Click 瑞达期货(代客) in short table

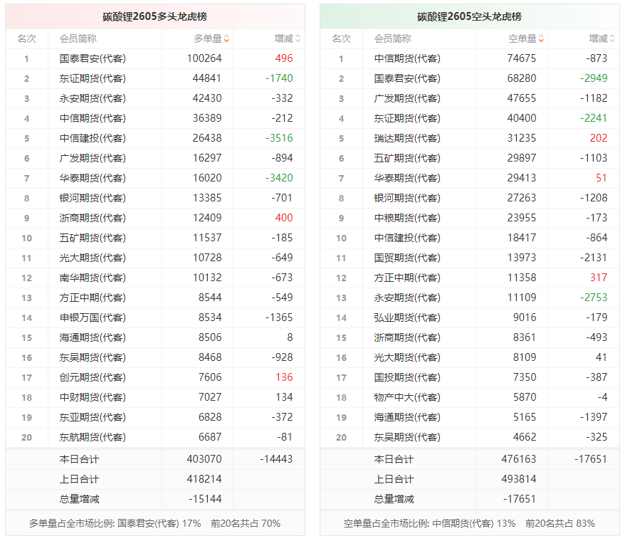407,138
